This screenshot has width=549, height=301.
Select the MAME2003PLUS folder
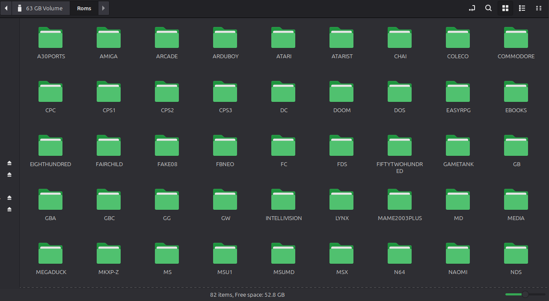400,200
